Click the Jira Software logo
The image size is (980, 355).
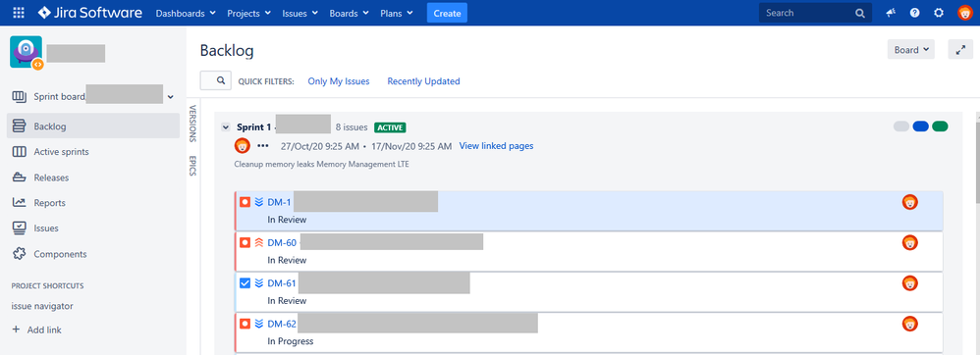point(90,13)
